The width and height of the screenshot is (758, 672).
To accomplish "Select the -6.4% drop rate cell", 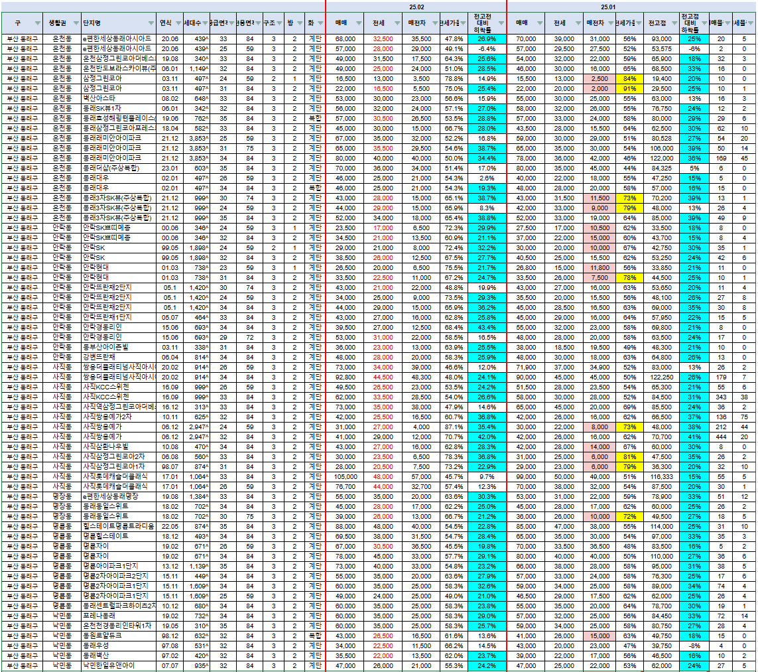I will tap(487, 49).
